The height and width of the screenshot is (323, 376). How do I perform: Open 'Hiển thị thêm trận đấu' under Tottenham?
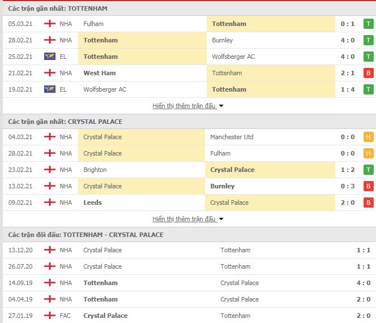[x=184, y=106]
